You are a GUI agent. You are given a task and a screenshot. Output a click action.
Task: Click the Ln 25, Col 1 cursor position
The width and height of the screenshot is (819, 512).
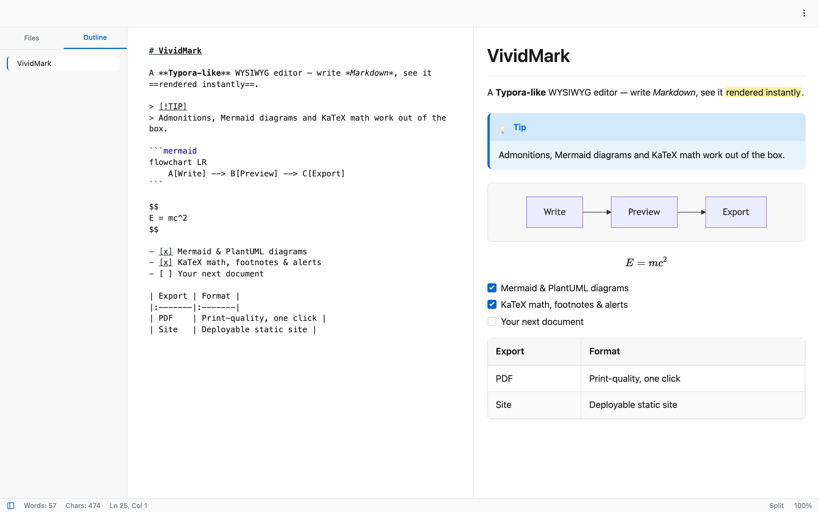pyautogui.click(x=128, y=505)
